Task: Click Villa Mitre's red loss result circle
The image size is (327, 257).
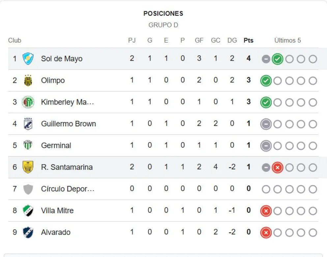Action: [x=266, y=211]
